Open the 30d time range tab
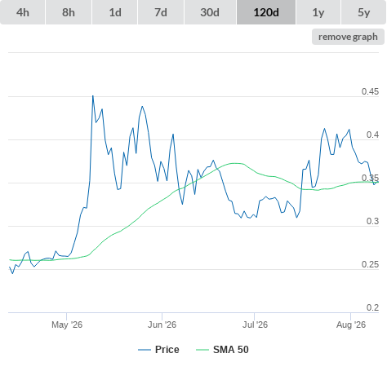The image size is (387, 371). pos(210,12)
